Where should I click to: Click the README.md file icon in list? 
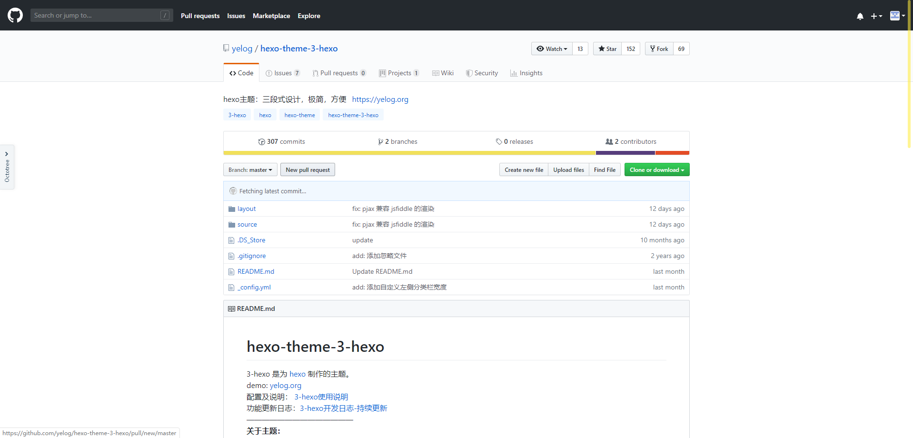[x=231, y=272]
